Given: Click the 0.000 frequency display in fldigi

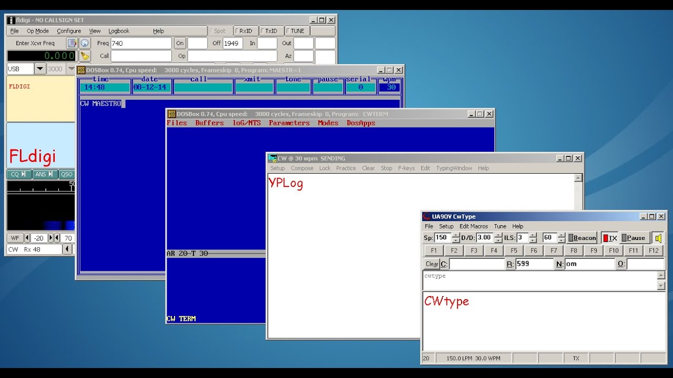Looking at the screenshot, I should coord(42,56).
